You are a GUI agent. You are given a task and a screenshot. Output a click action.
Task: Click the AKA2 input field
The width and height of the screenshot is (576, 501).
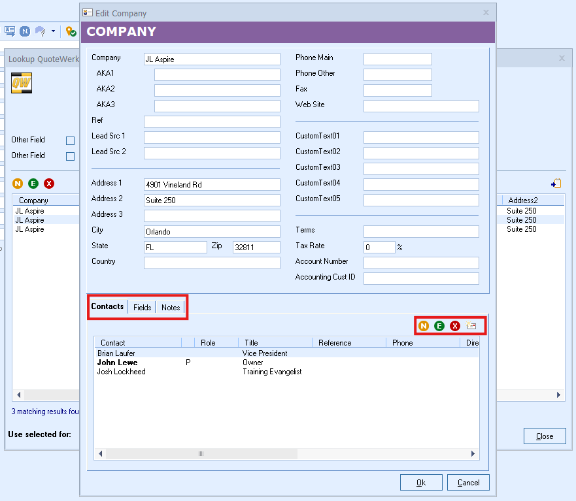[217, 90]
